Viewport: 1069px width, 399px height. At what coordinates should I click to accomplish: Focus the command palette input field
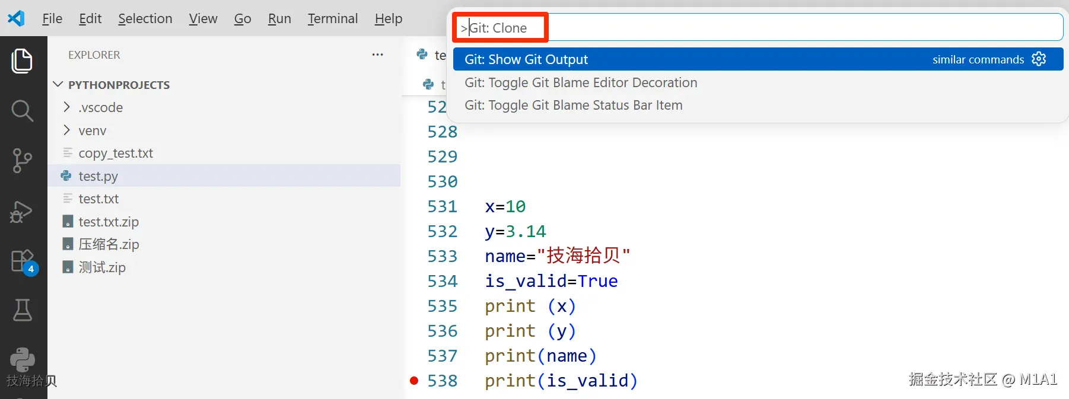tap(758, 27)
